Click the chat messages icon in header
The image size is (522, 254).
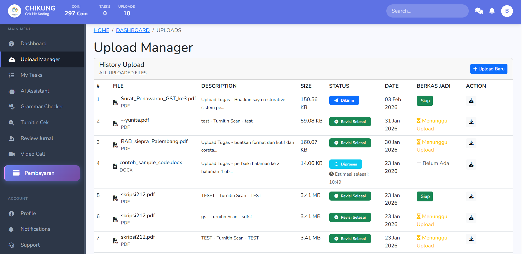479,11
